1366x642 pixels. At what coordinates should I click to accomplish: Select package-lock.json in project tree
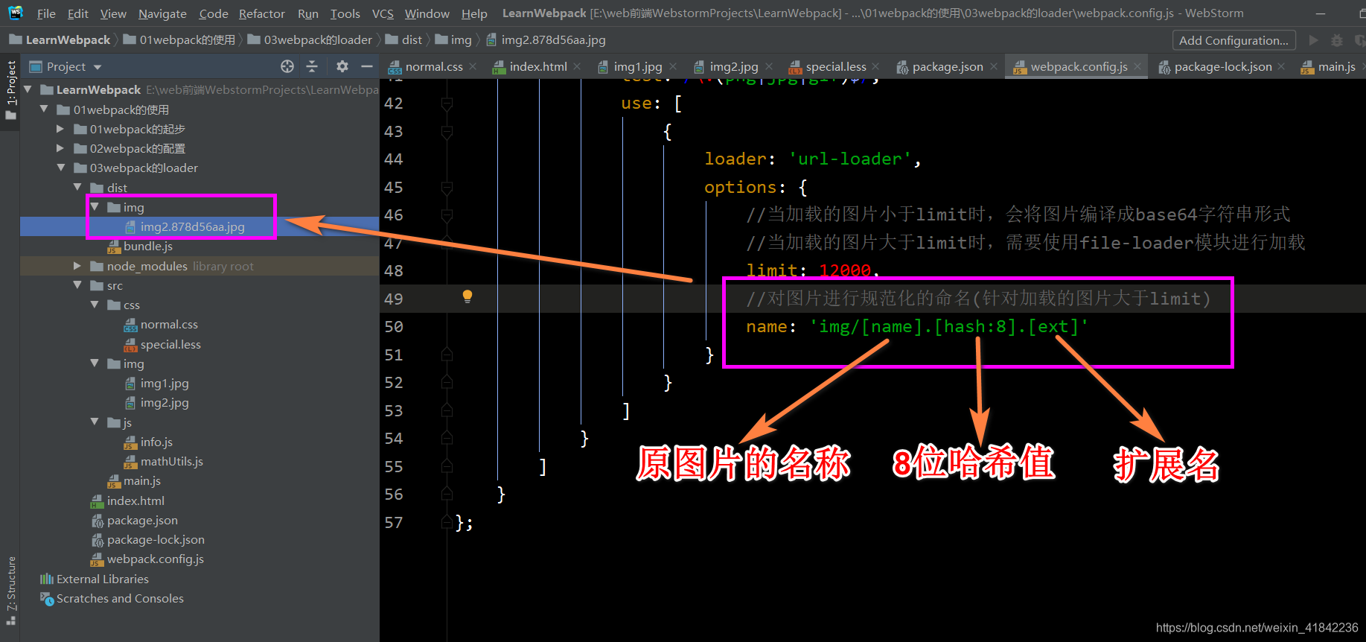(x=156, y=539)
